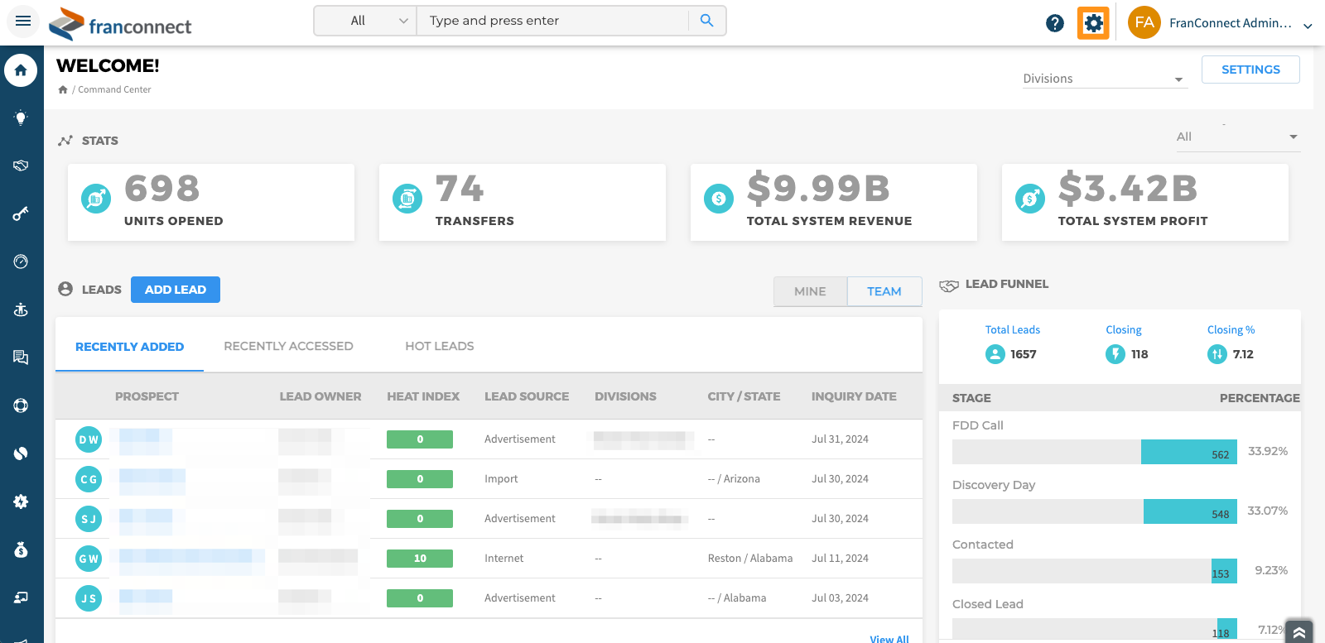The height and width of the screenshot is (643, 1325).
Task: Open the DW prospect avatar
Action: point(89,439)
